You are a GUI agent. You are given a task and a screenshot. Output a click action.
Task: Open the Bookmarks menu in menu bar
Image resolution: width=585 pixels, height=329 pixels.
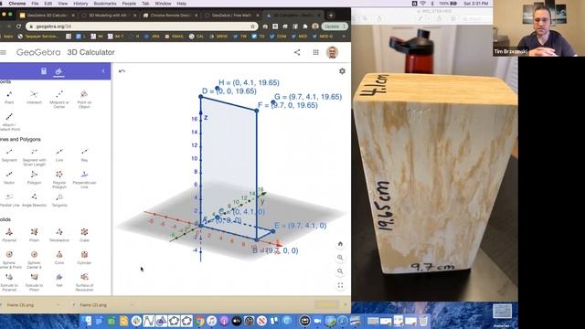tap(105, 4)
